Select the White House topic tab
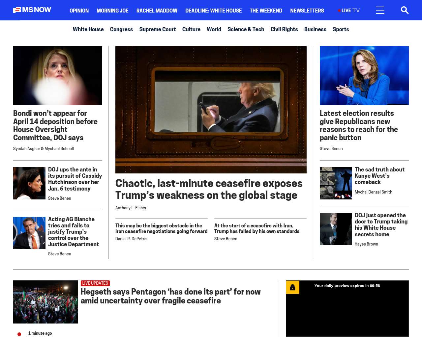The width and height of the screenshot is (422, 337). click(x=88, y=29)
